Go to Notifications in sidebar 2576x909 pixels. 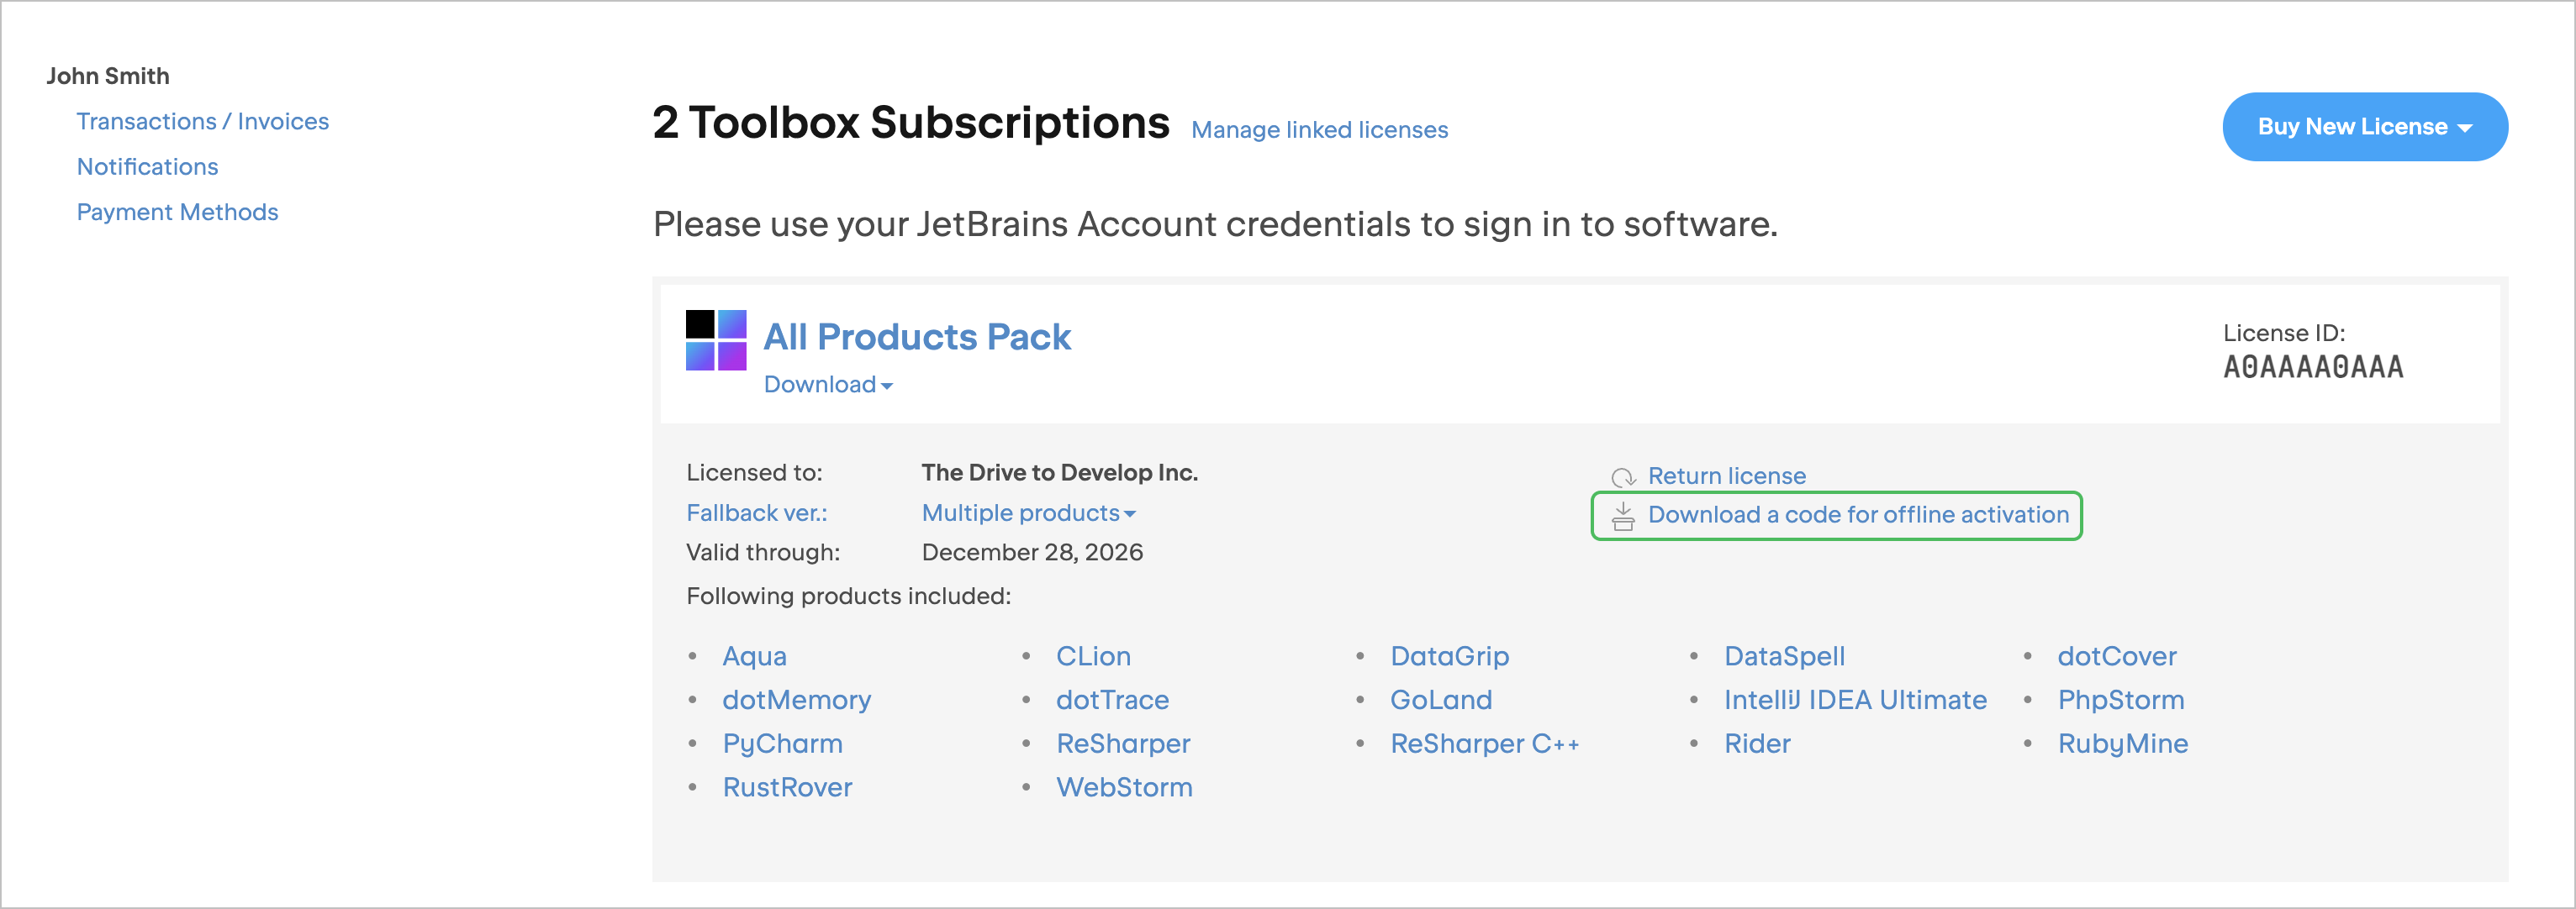click(x=147, y=167)
